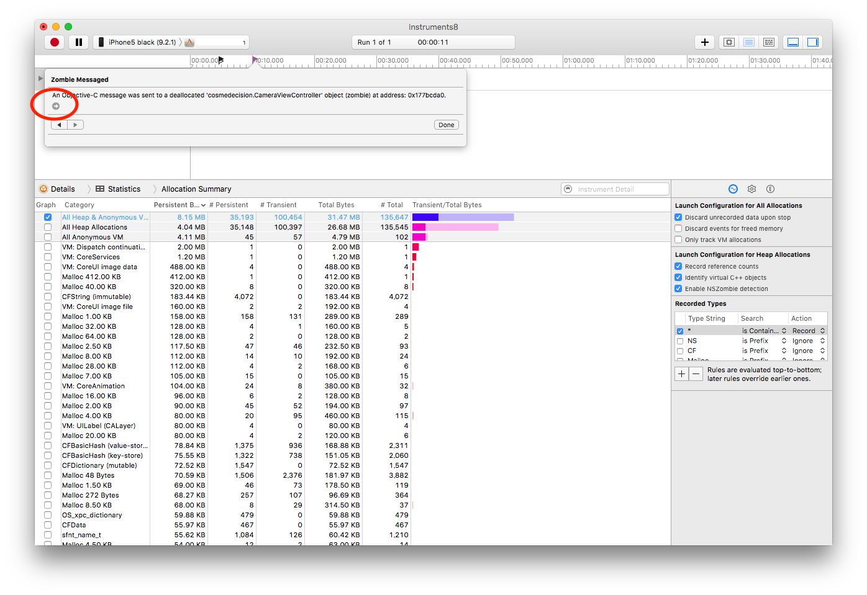Open the Extended Detail inspector icon
Viewport: 867px width, 595px height.
770,189
